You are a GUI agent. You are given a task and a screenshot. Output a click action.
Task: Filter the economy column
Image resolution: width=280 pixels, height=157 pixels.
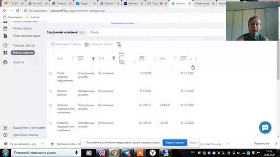point(175,58)
